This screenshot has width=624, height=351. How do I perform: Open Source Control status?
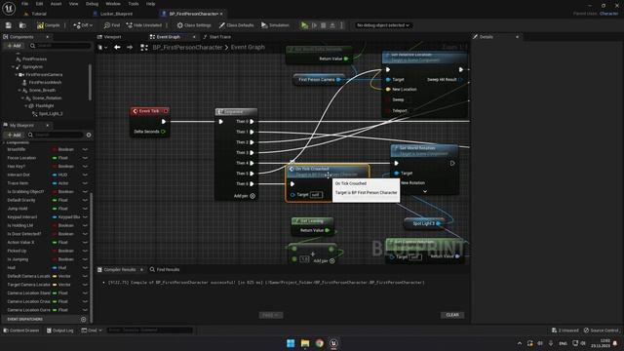coord(602,331)
